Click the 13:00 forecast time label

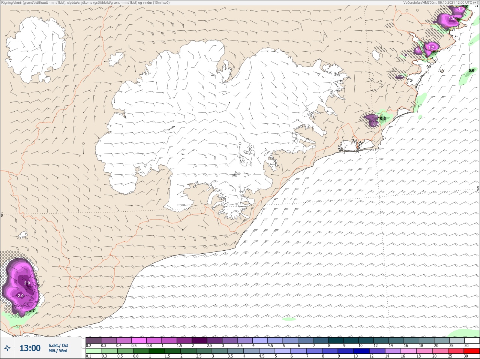pyautogui.click(x=30, y=348)
